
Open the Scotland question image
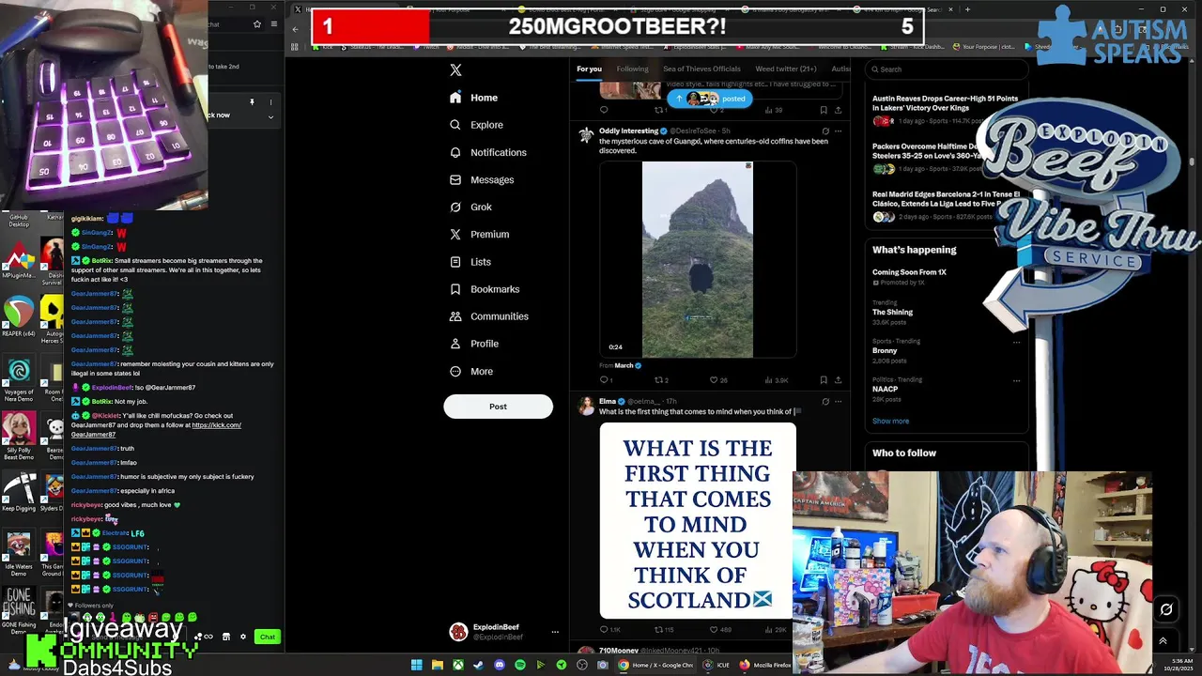(698, 521)
